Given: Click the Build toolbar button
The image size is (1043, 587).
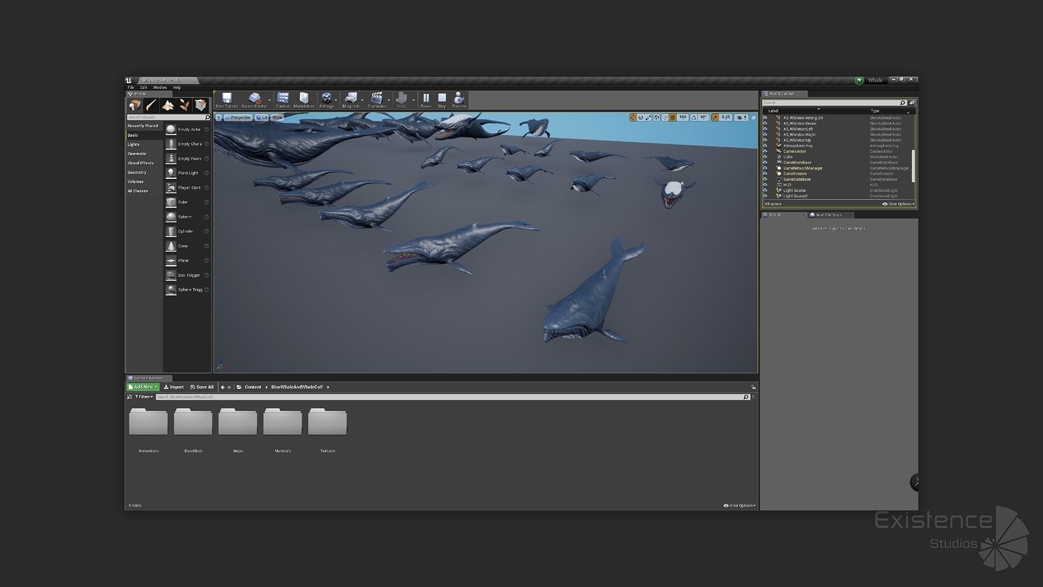Looking at the screenshot, I should (401, 100).
